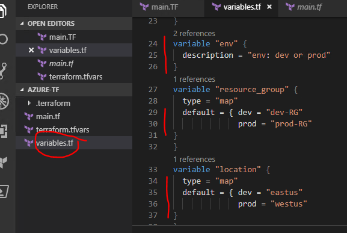Click line number 33 in gutter

pyautogui.click(x=153, y=170)
